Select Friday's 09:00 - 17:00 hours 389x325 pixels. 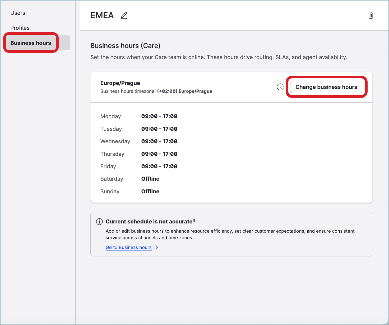[x=159, y=166]
